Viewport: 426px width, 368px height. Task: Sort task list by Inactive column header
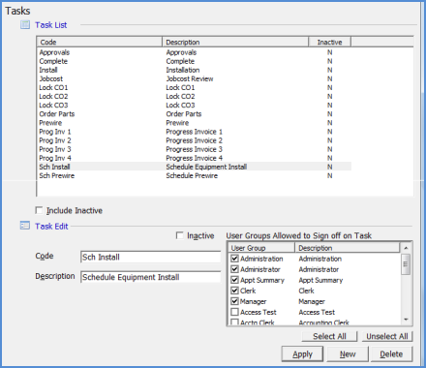coord(329,42)
